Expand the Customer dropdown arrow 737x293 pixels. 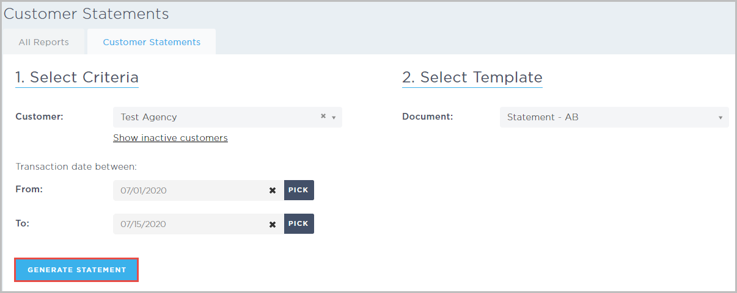click(334, 117)
